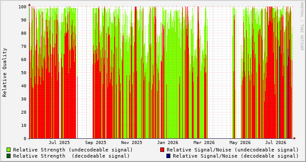The width and height of the screenshot is (306, 162).
Task: Click the May 2026 x-axis label
Action: (240, 143)
